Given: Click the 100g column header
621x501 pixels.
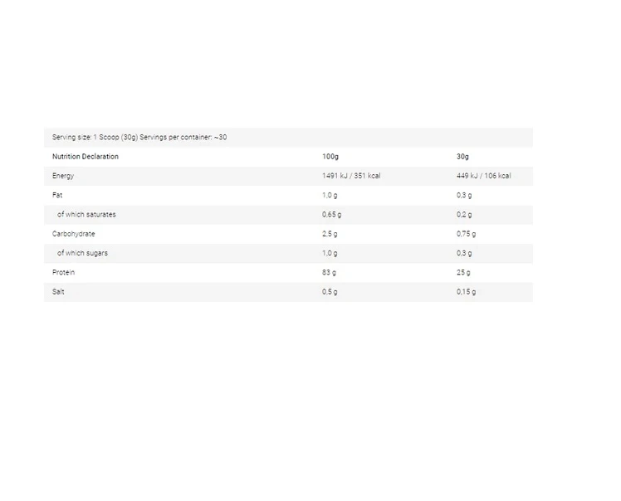Looking at the screenshot, I should point(330,157).
